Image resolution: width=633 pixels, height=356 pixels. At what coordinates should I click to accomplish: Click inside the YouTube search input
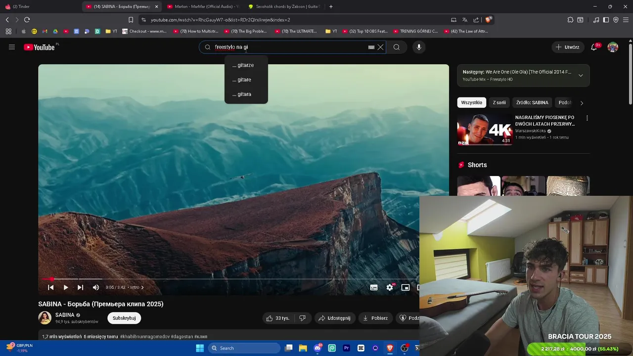(289, 47)
